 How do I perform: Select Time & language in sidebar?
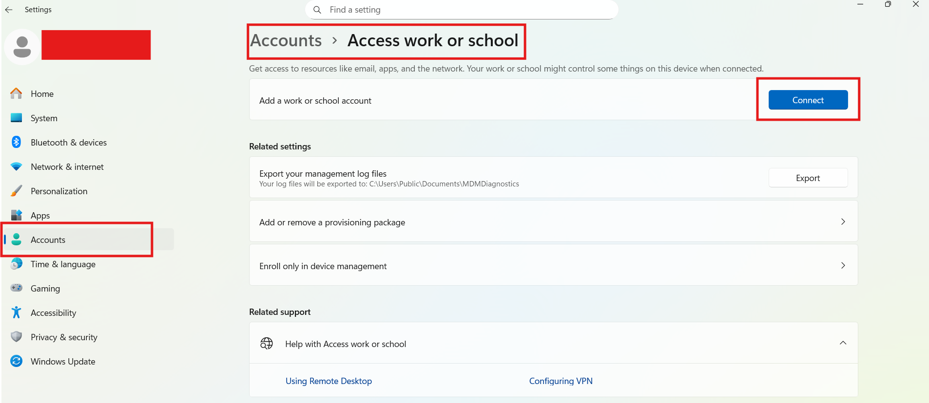[63, 264]
